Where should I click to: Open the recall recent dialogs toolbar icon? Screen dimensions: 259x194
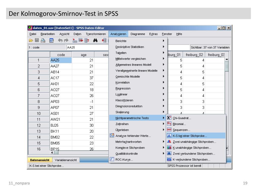point(52,40)
